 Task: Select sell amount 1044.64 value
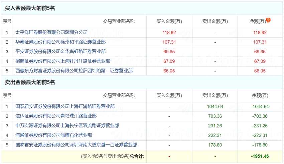pos(215,107)
